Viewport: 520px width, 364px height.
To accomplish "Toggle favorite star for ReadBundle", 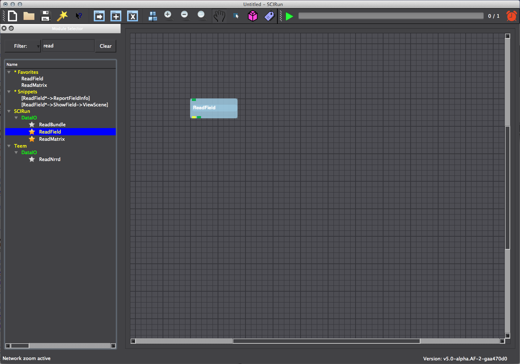I will (x=32, y=124).
